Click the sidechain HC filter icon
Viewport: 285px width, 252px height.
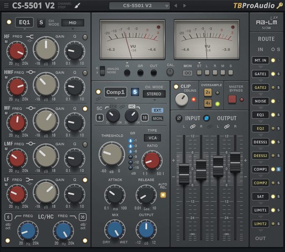(x=132, y=107)
